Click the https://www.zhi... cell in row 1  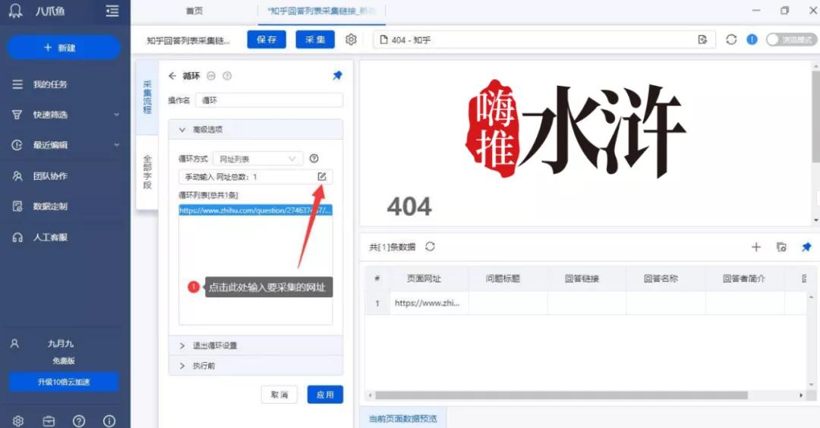427,303
